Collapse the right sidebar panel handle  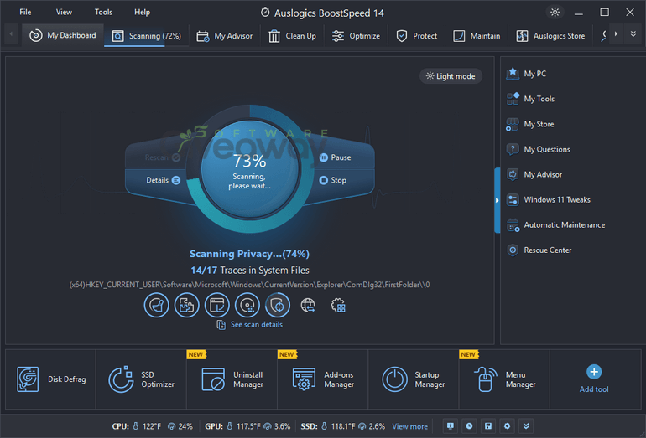tap(498, 200)
